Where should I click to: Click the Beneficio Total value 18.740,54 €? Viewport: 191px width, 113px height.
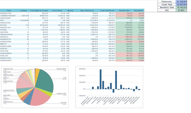181,7
